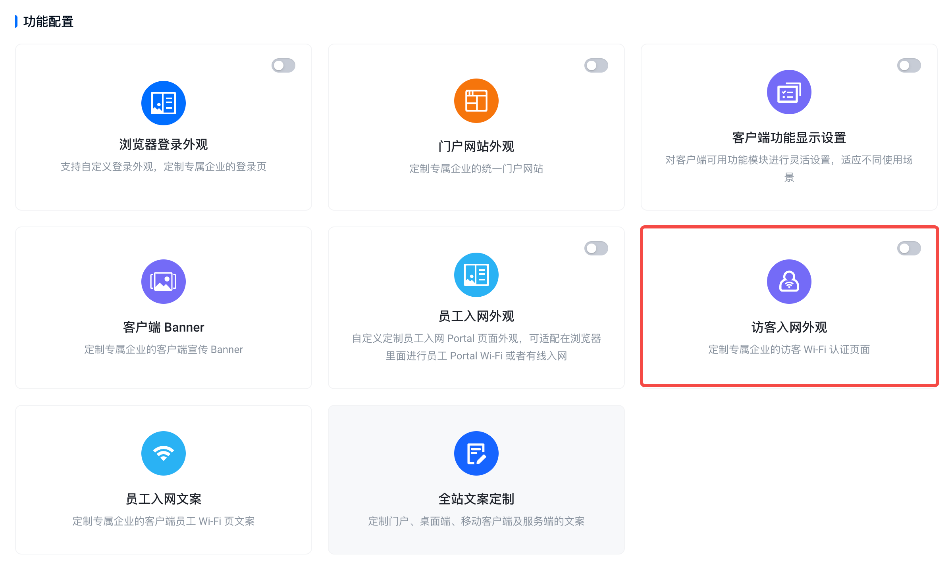Viewport: 952px width, 568px height.
Task: Select the 客户端功能显示设置 heading
Action: point(789,138)
